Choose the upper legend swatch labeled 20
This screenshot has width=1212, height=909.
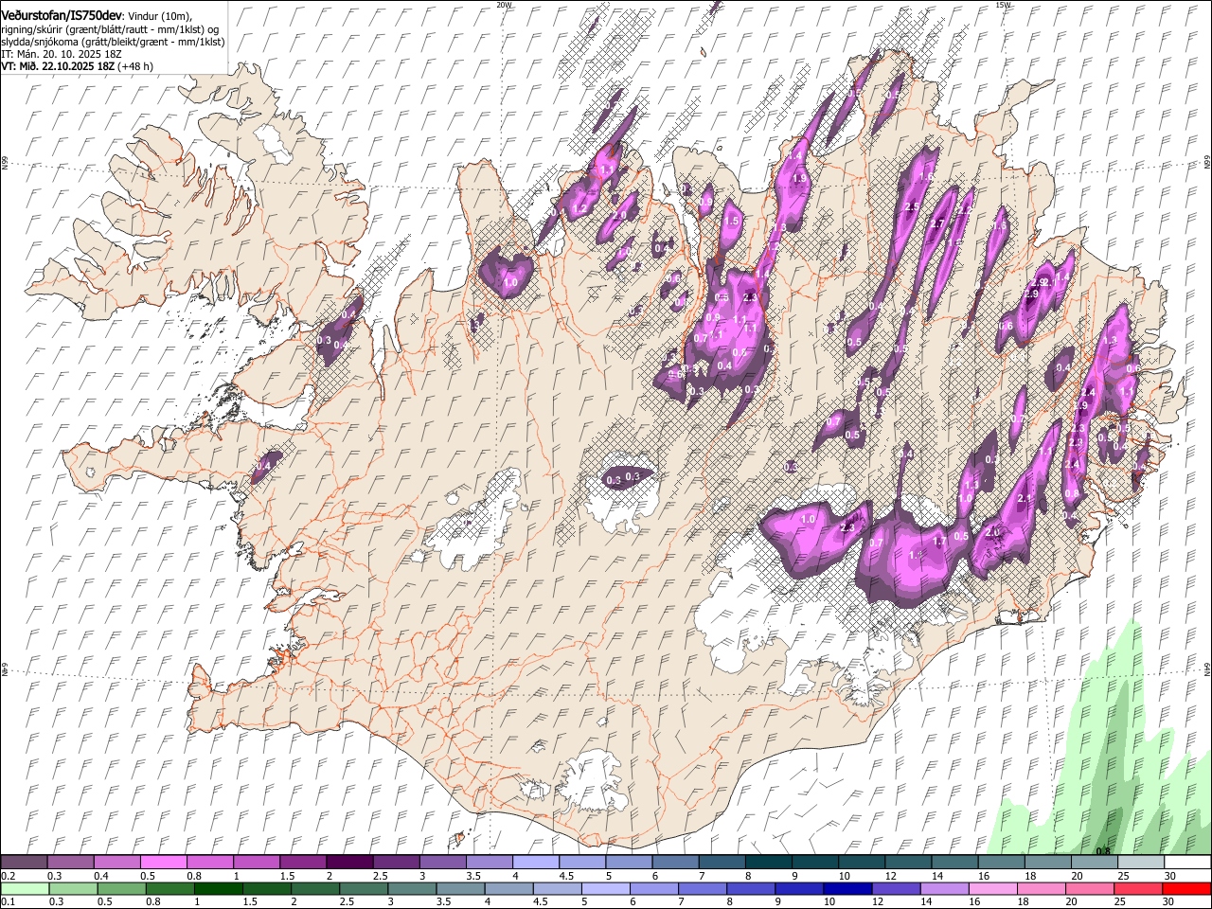click(x=1093, y=863)
